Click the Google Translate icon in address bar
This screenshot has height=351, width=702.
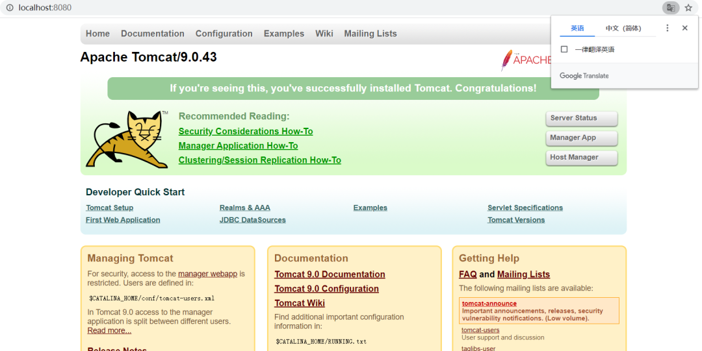pos(671,8)
